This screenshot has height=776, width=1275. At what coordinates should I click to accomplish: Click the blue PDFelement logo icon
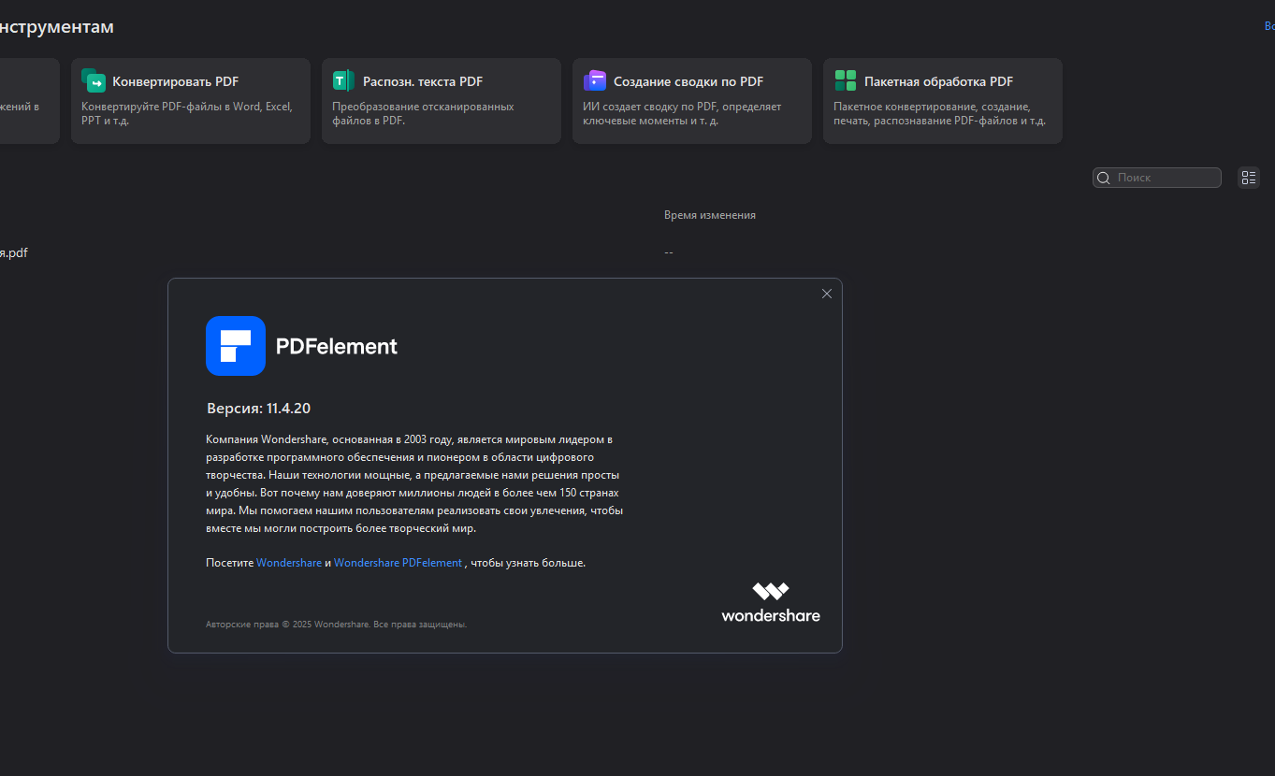click(x=236, y=346)
